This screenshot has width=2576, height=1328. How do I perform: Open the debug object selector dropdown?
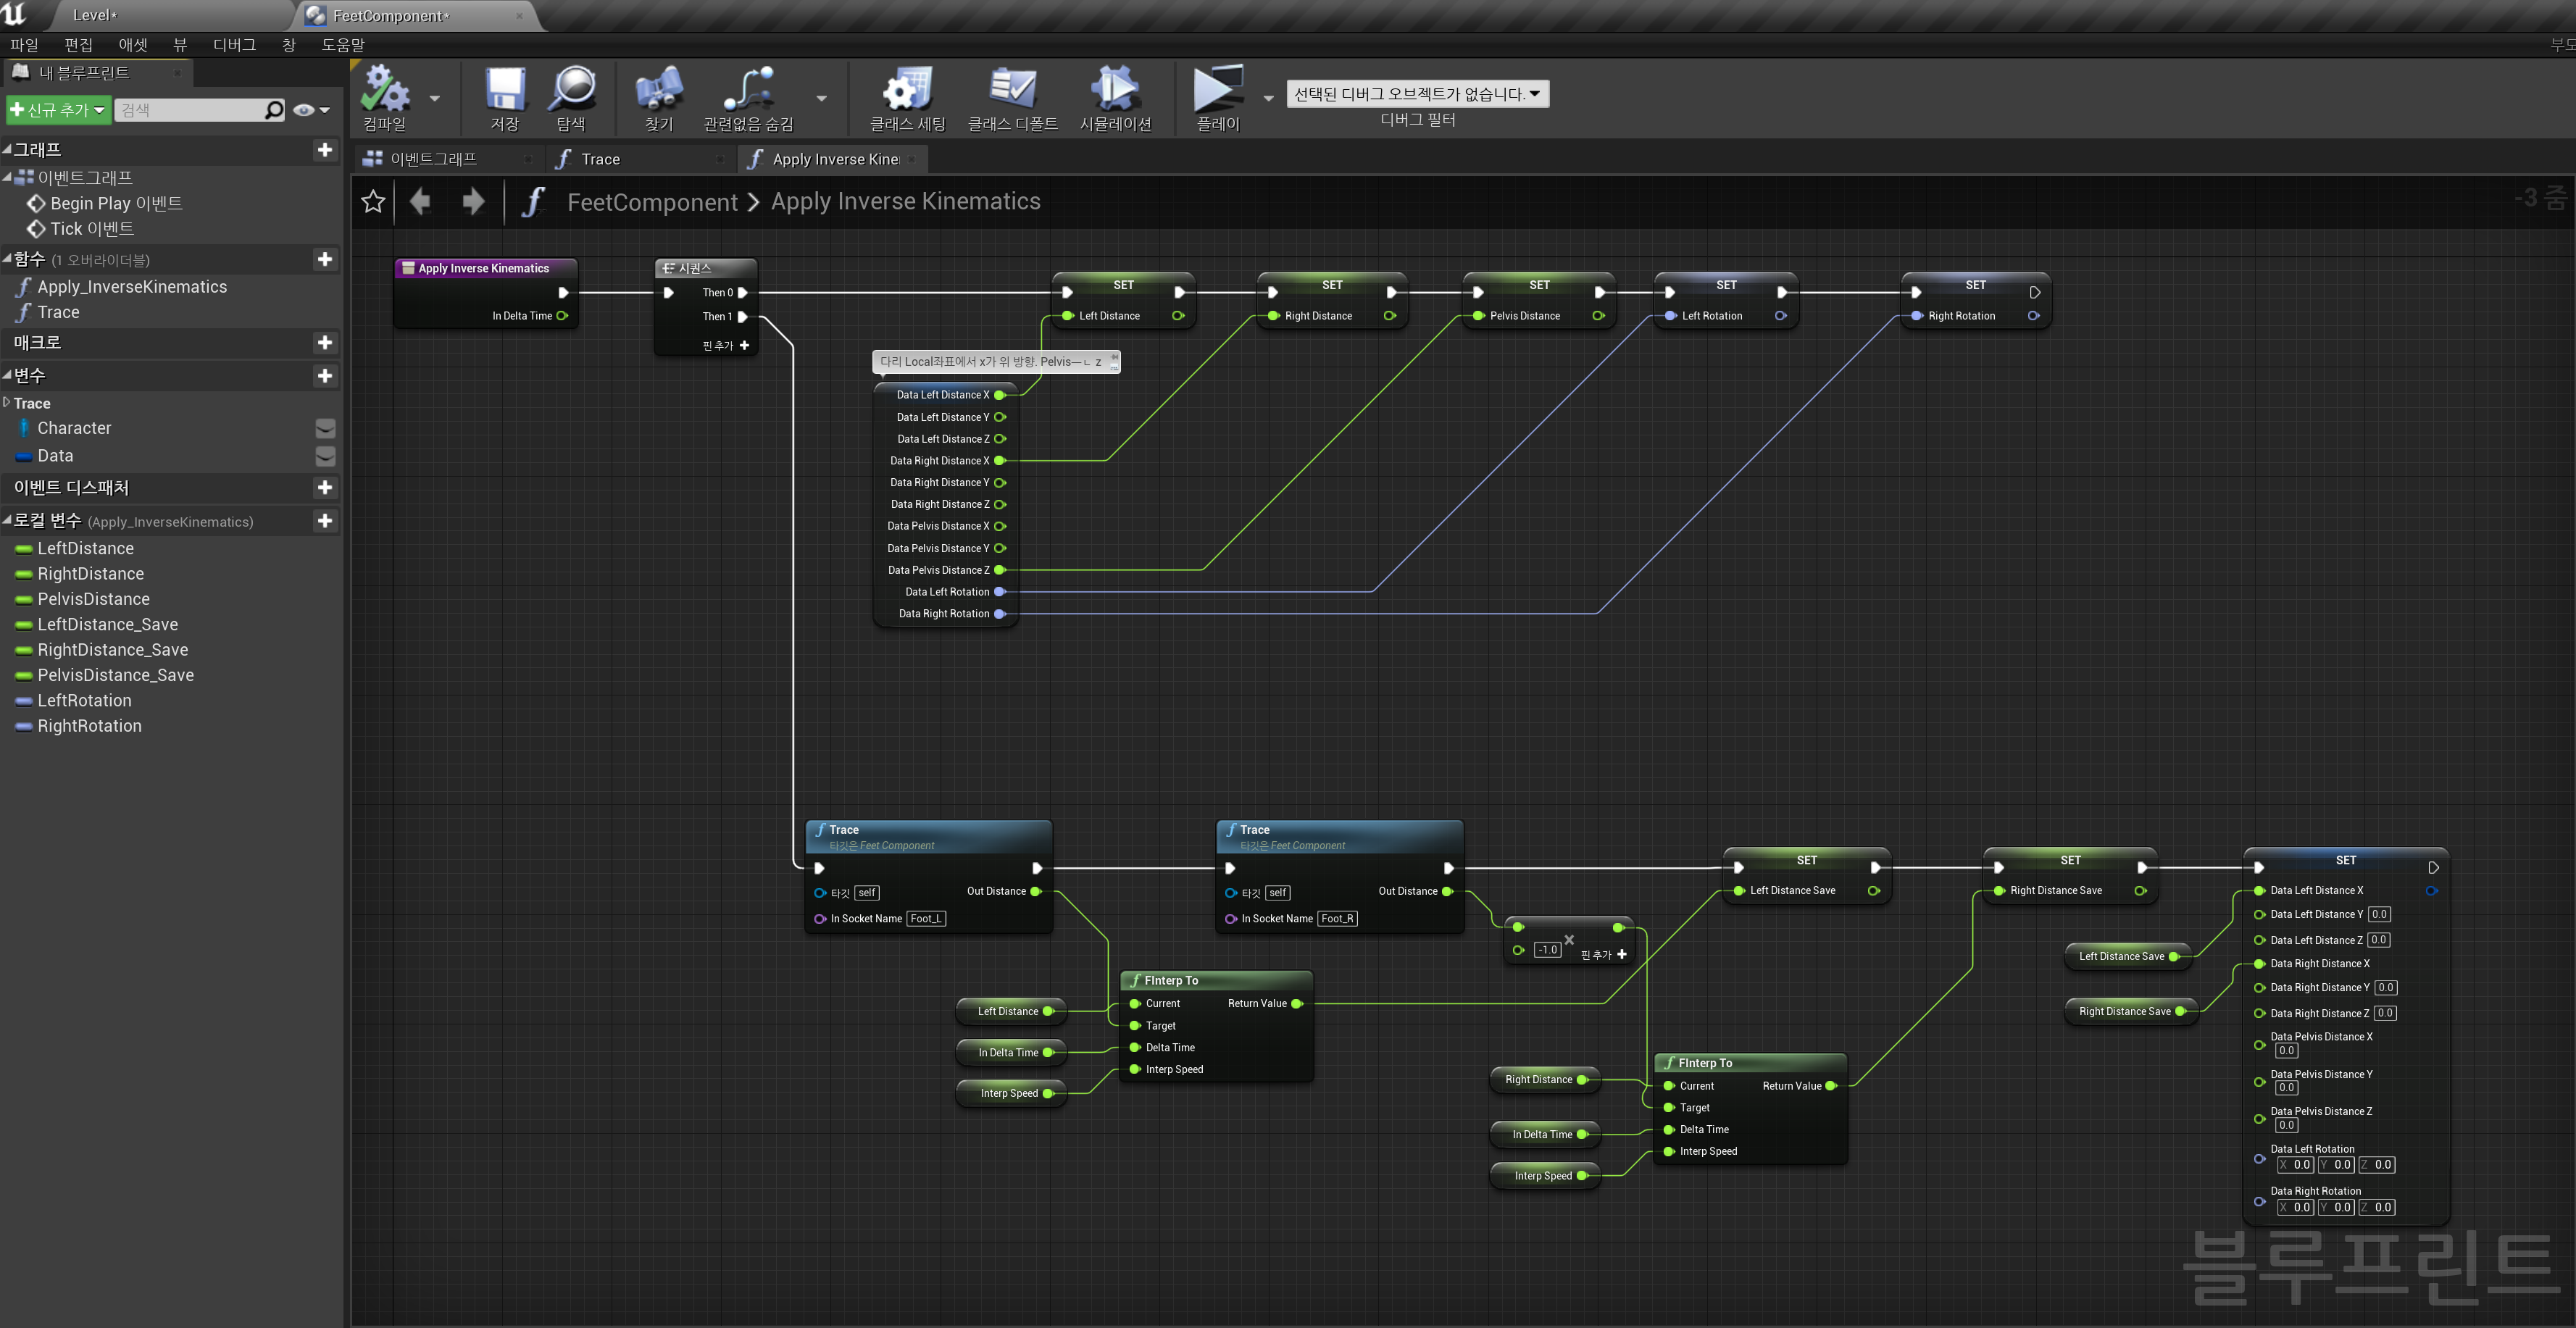1417,94
